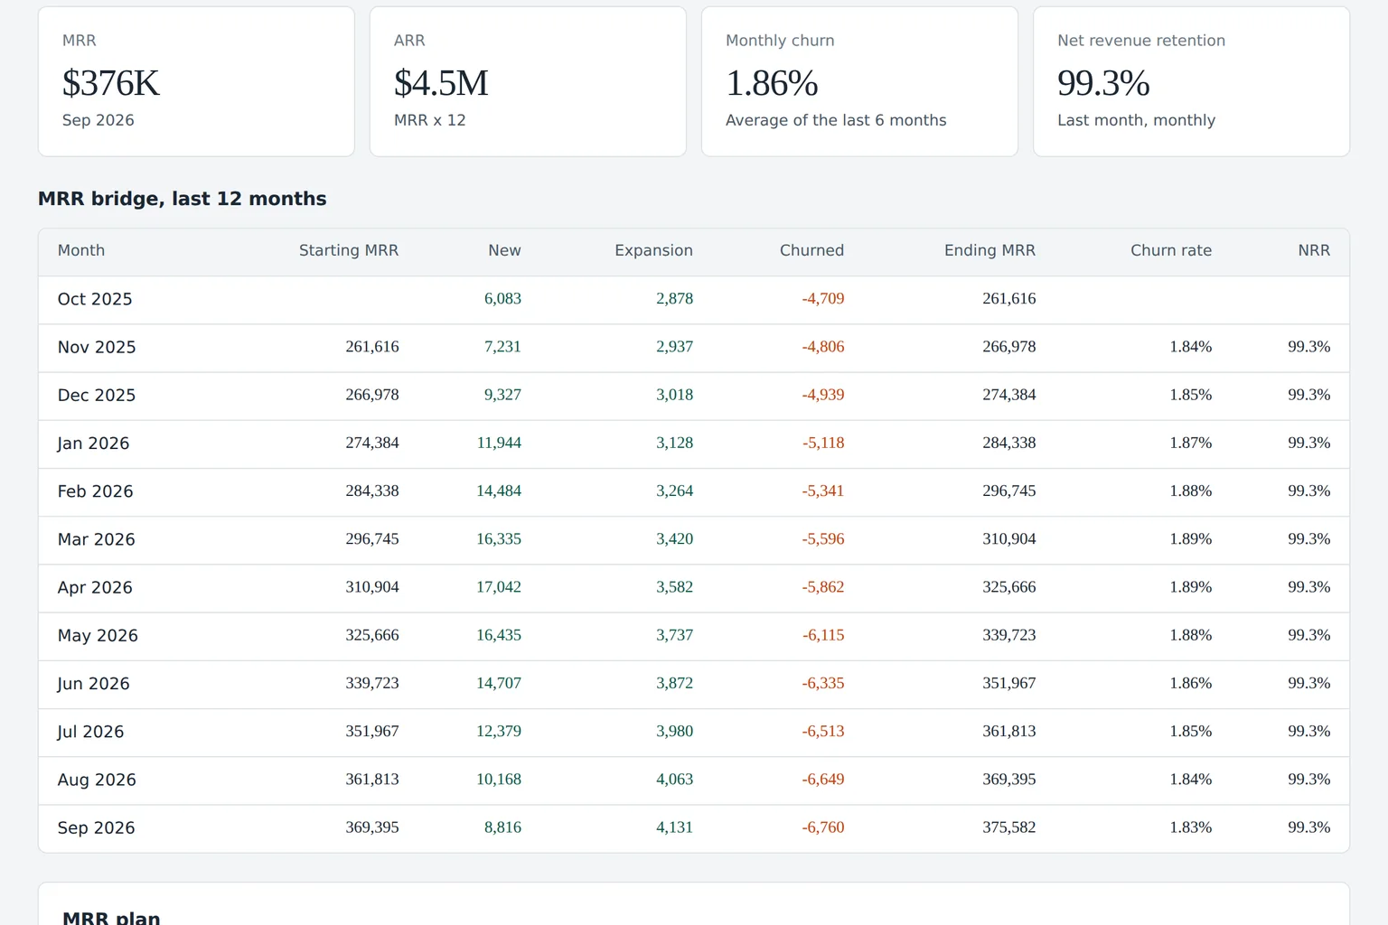Image resolution: width=1388 pixels, height=925 pixels.
Task: Click the NRR column header
Action: pyautogui.click(x=1314, y=250)
